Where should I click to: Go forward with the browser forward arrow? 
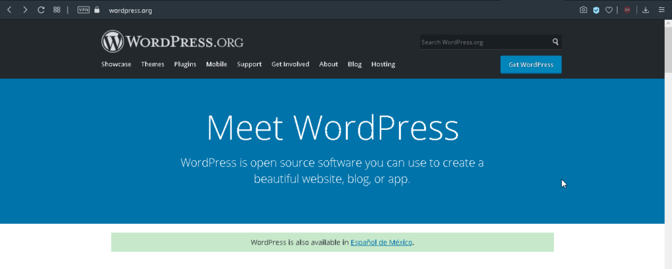(x=26, y=10)
